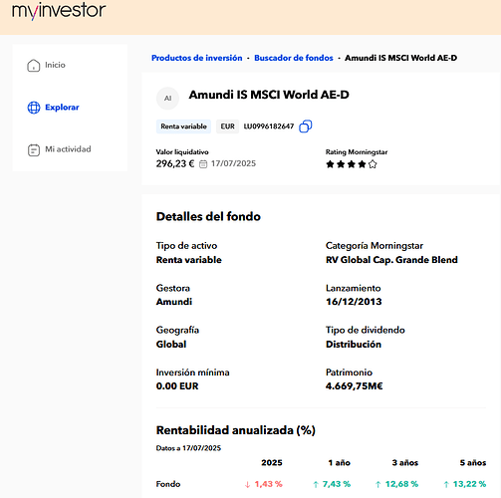Click the 13,22 % return value
Viewport: 501px width, 498px height.
pos(470,484)
